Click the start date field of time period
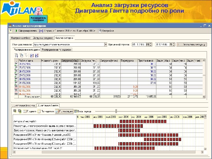 (139, 44)
